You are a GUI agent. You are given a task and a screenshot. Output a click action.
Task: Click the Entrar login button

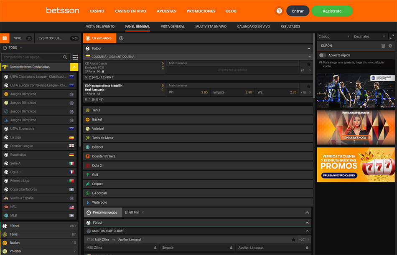click(298, 11)
